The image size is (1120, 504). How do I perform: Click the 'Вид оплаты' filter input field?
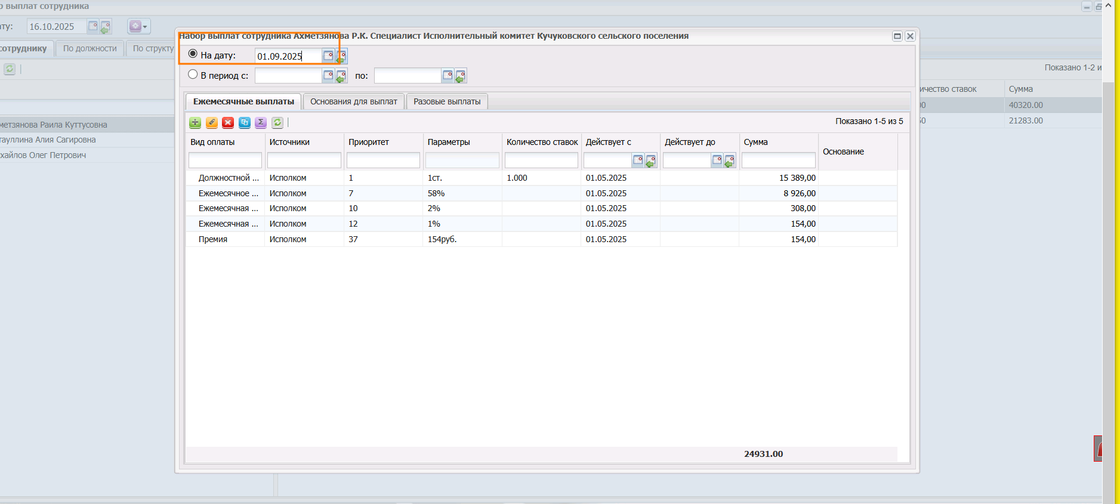tap(225, 160)
